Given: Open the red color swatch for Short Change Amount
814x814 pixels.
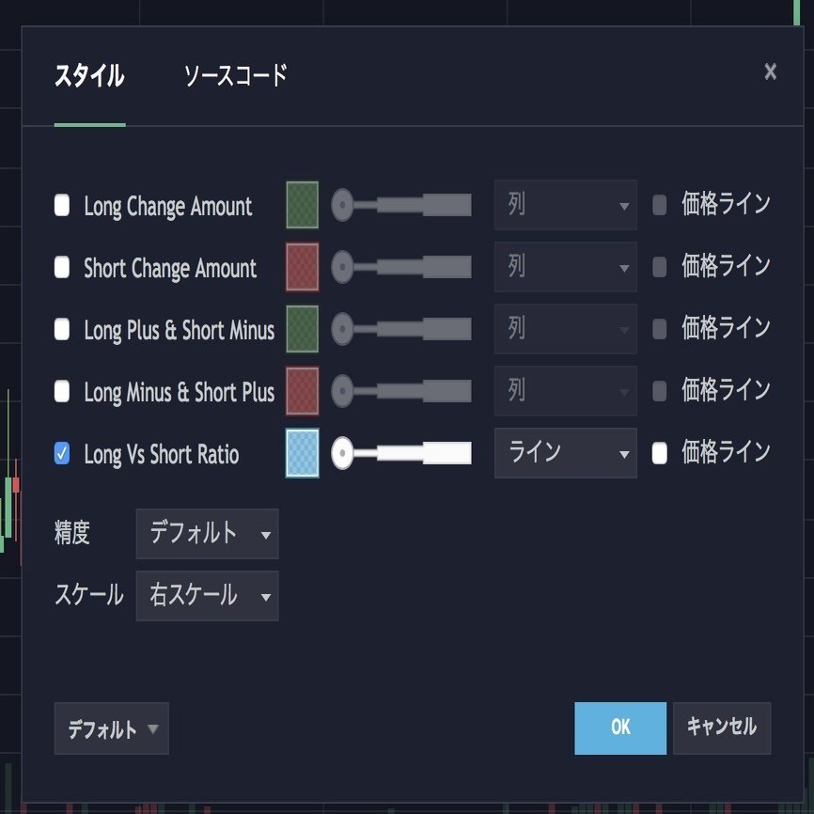Looking at the screenshot, I should [x=302, y=269].
